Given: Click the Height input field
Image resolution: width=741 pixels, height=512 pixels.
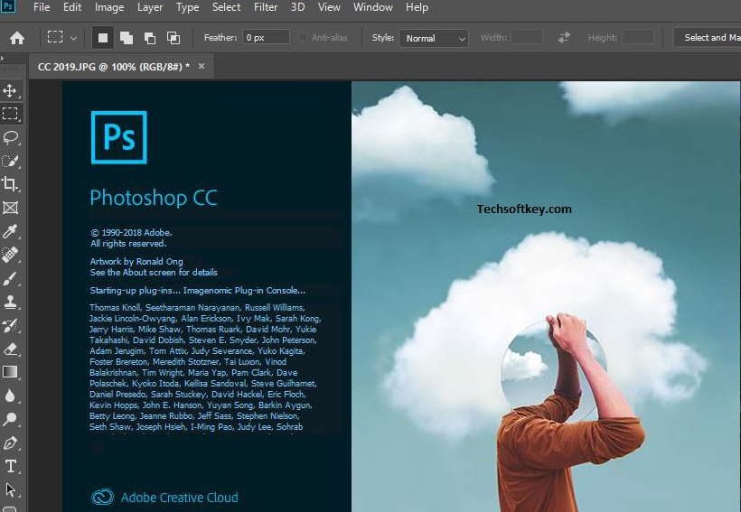Looking at the screenshot, I should click(x=638, y=37).
